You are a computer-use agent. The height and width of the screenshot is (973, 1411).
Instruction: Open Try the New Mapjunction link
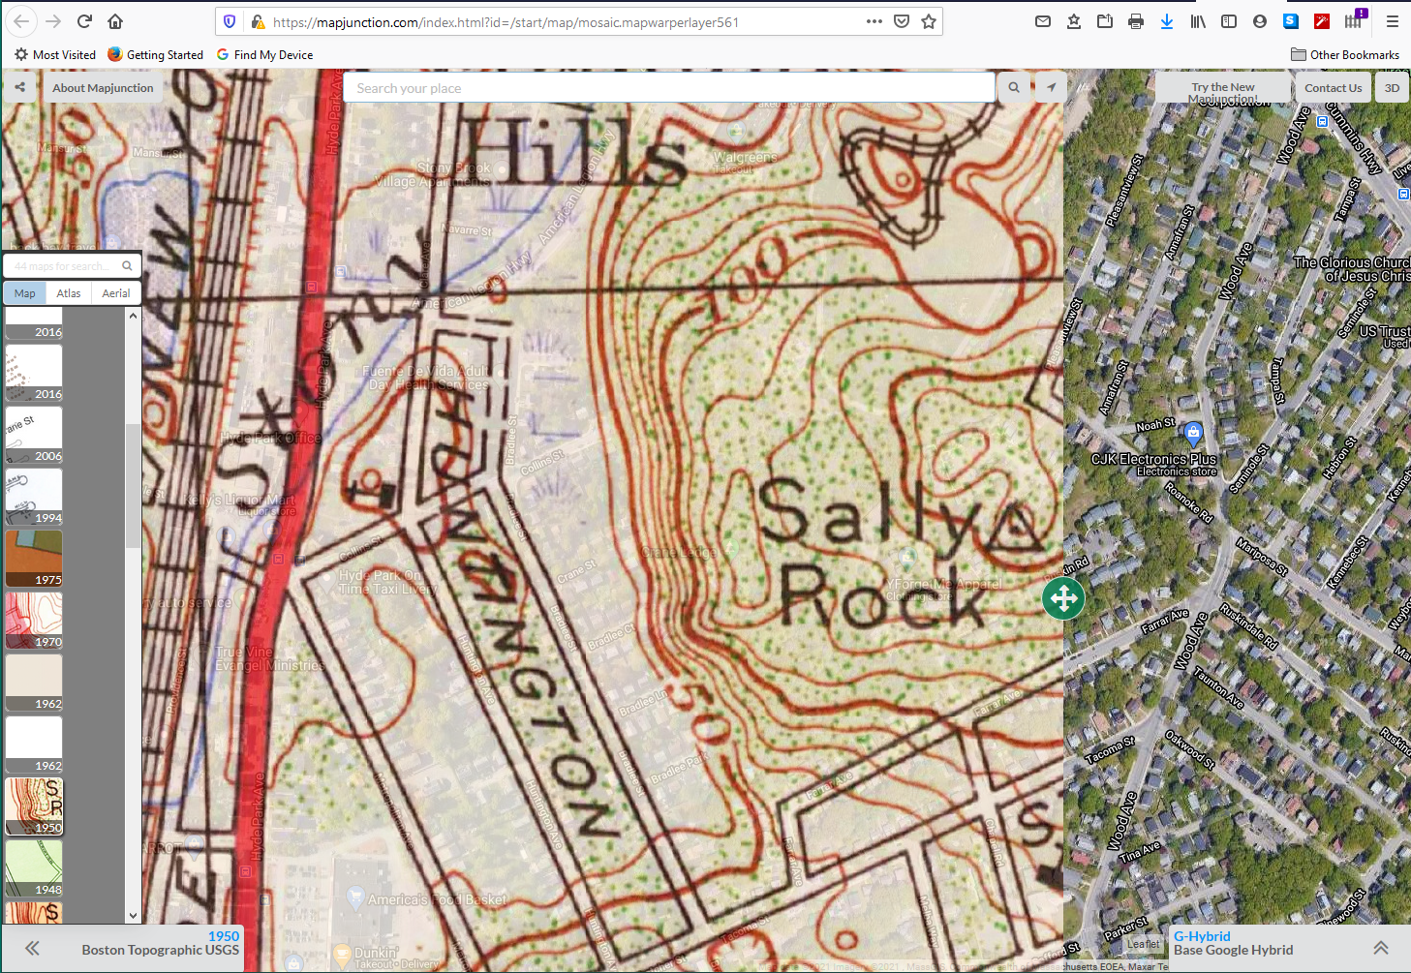point(1222,87)
